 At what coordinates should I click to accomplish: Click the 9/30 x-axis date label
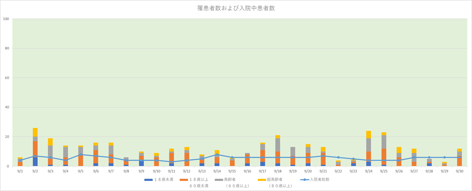(459, 171)
